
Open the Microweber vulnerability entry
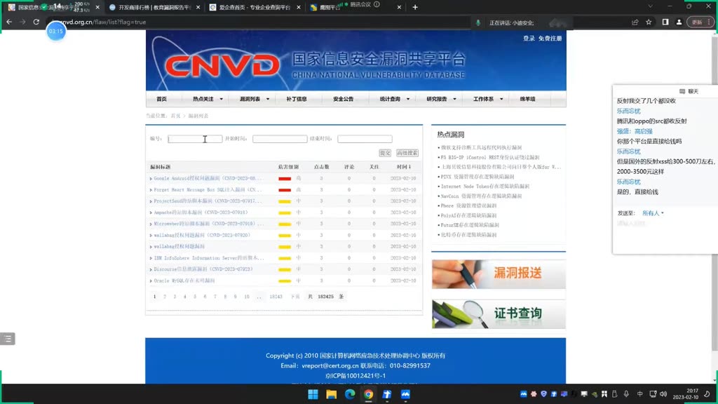click(208, 224)
